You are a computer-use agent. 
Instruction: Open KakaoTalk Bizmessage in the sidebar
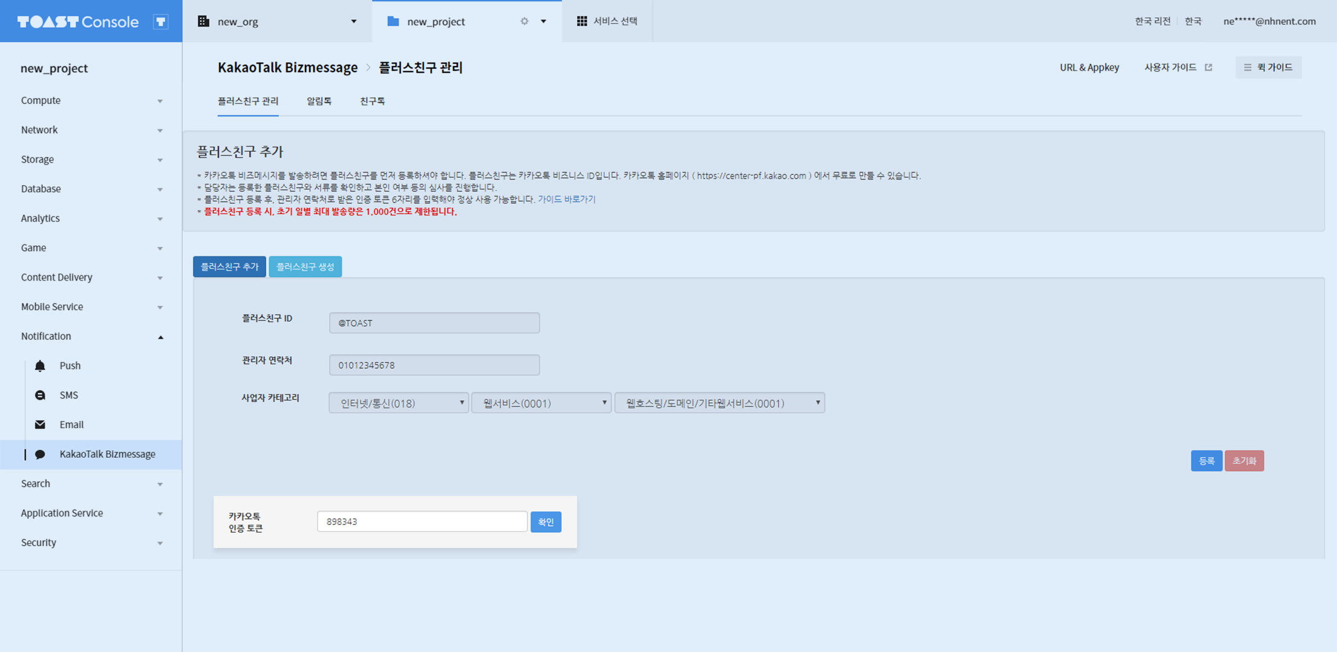point(108,454)
